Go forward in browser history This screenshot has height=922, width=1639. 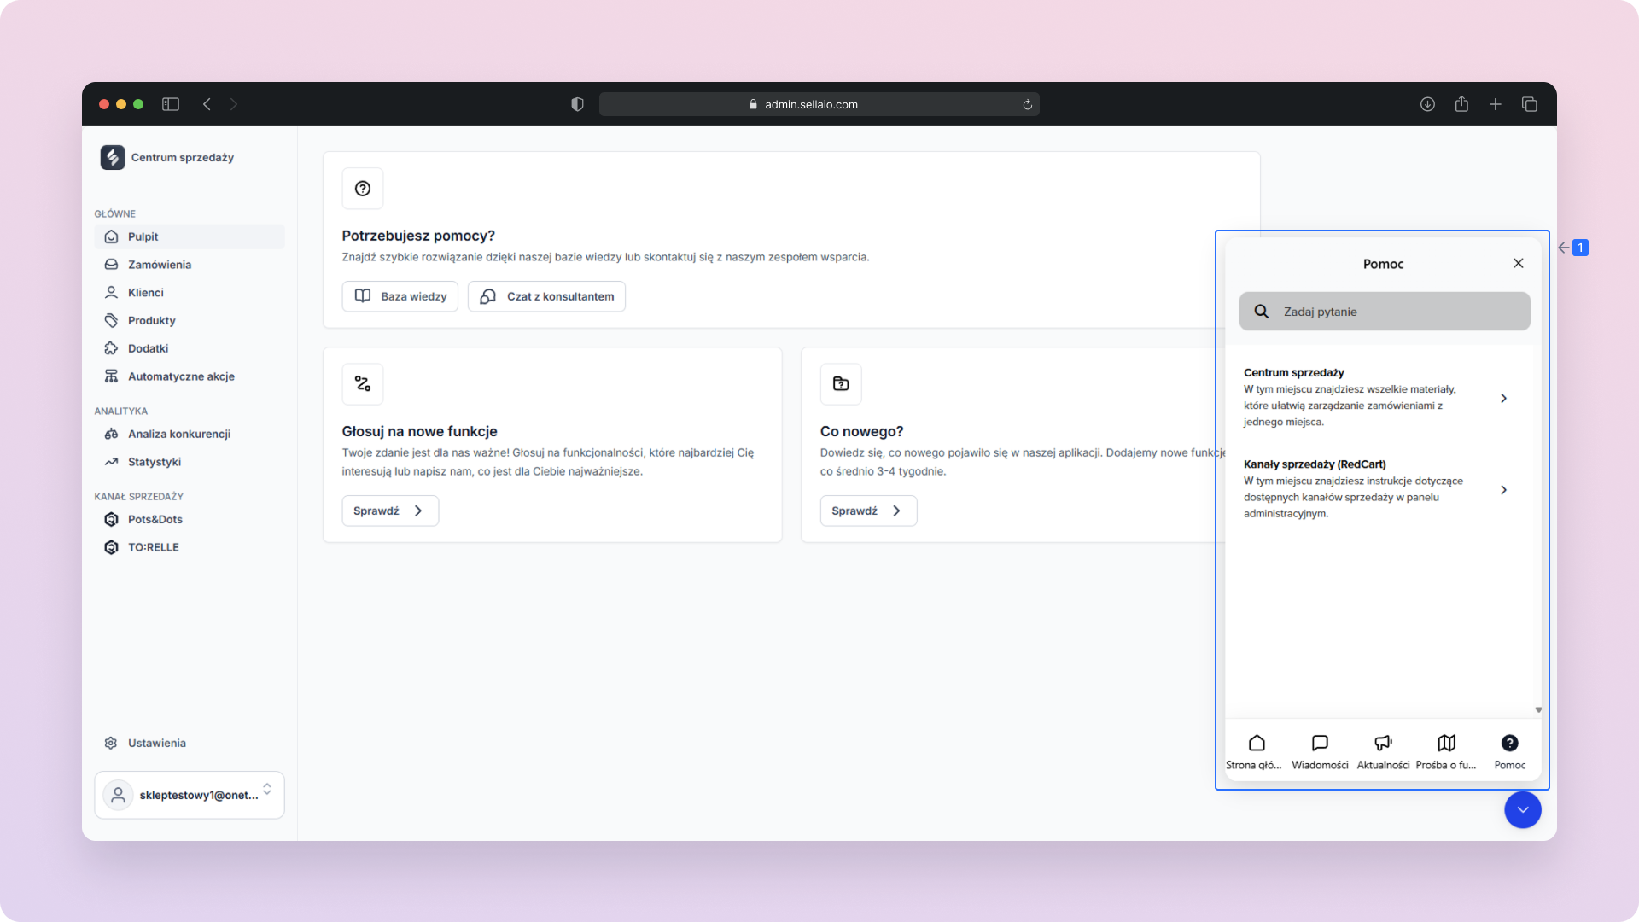234,104
